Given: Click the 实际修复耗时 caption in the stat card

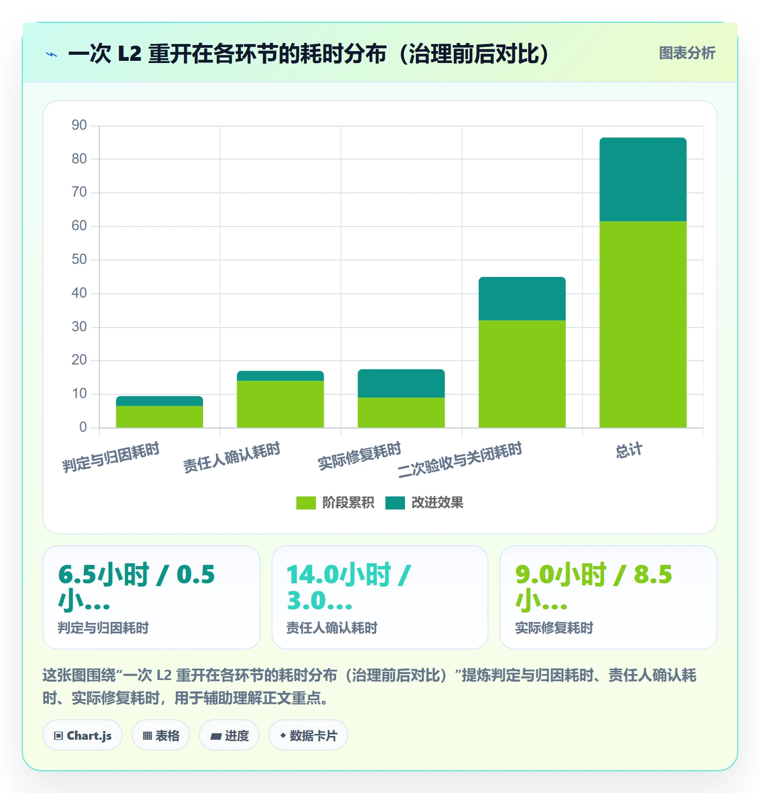Looking at the screenshot, I should 554,628.
